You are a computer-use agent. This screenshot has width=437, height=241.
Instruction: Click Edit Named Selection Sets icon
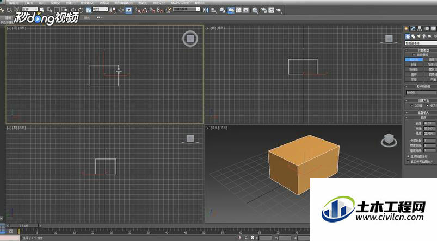click(169, 10)
